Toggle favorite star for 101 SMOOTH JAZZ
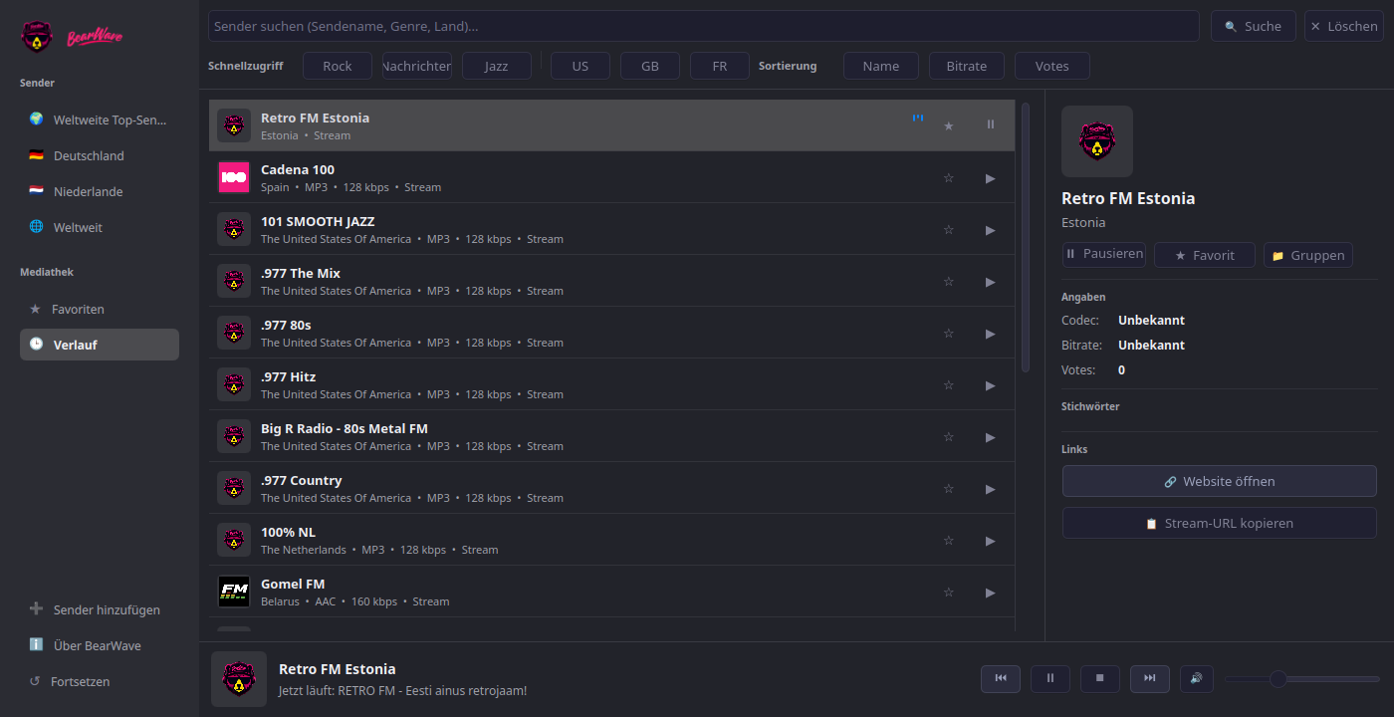This screenshot has height=717, width=1394. pos(948,230)
